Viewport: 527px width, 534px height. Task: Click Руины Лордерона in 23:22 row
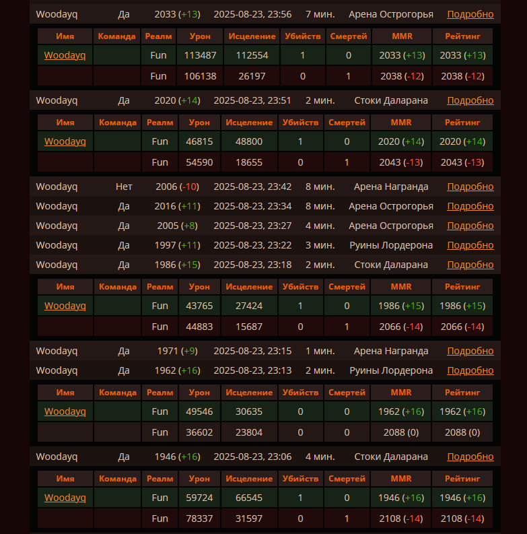tap(391, 245)
